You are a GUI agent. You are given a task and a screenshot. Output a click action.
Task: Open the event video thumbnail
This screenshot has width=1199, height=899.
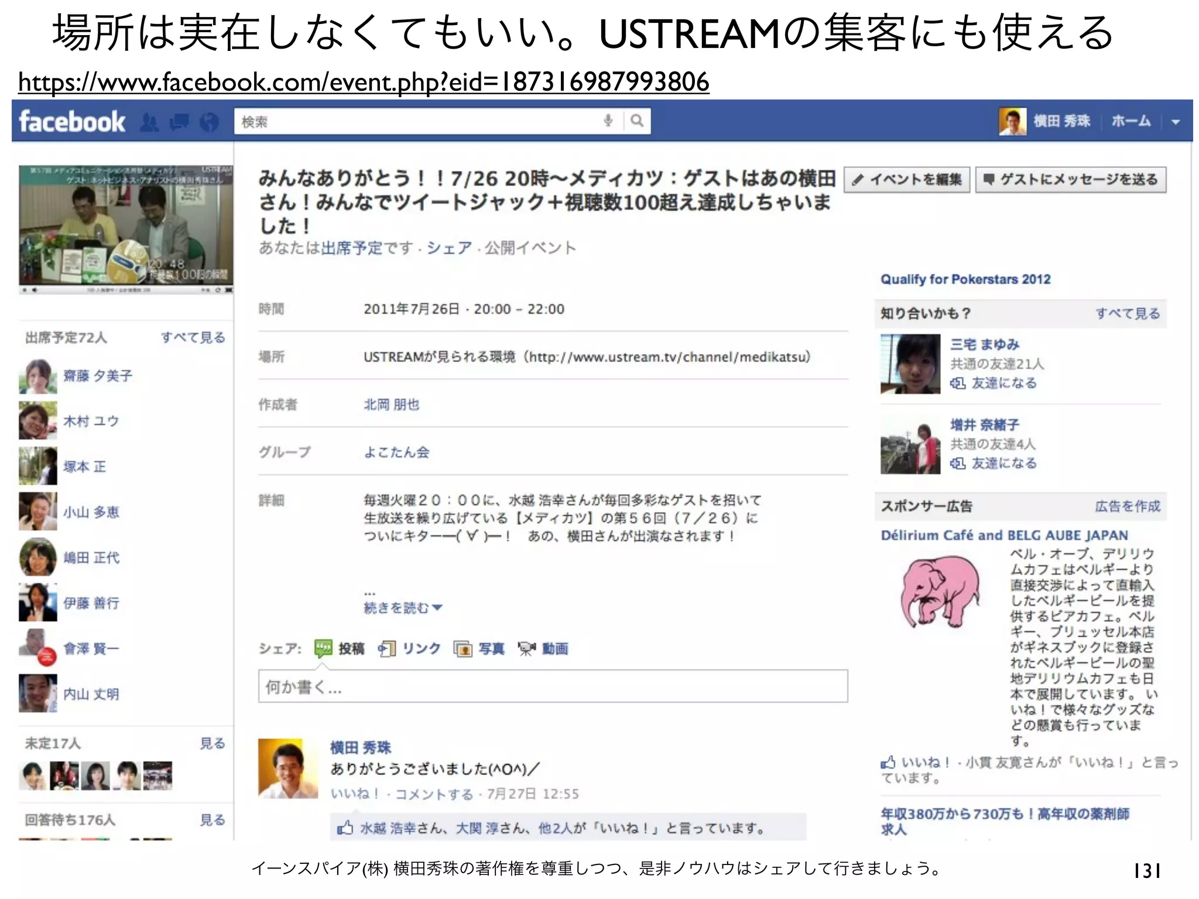pyautogui.click(x=126, y=229)
